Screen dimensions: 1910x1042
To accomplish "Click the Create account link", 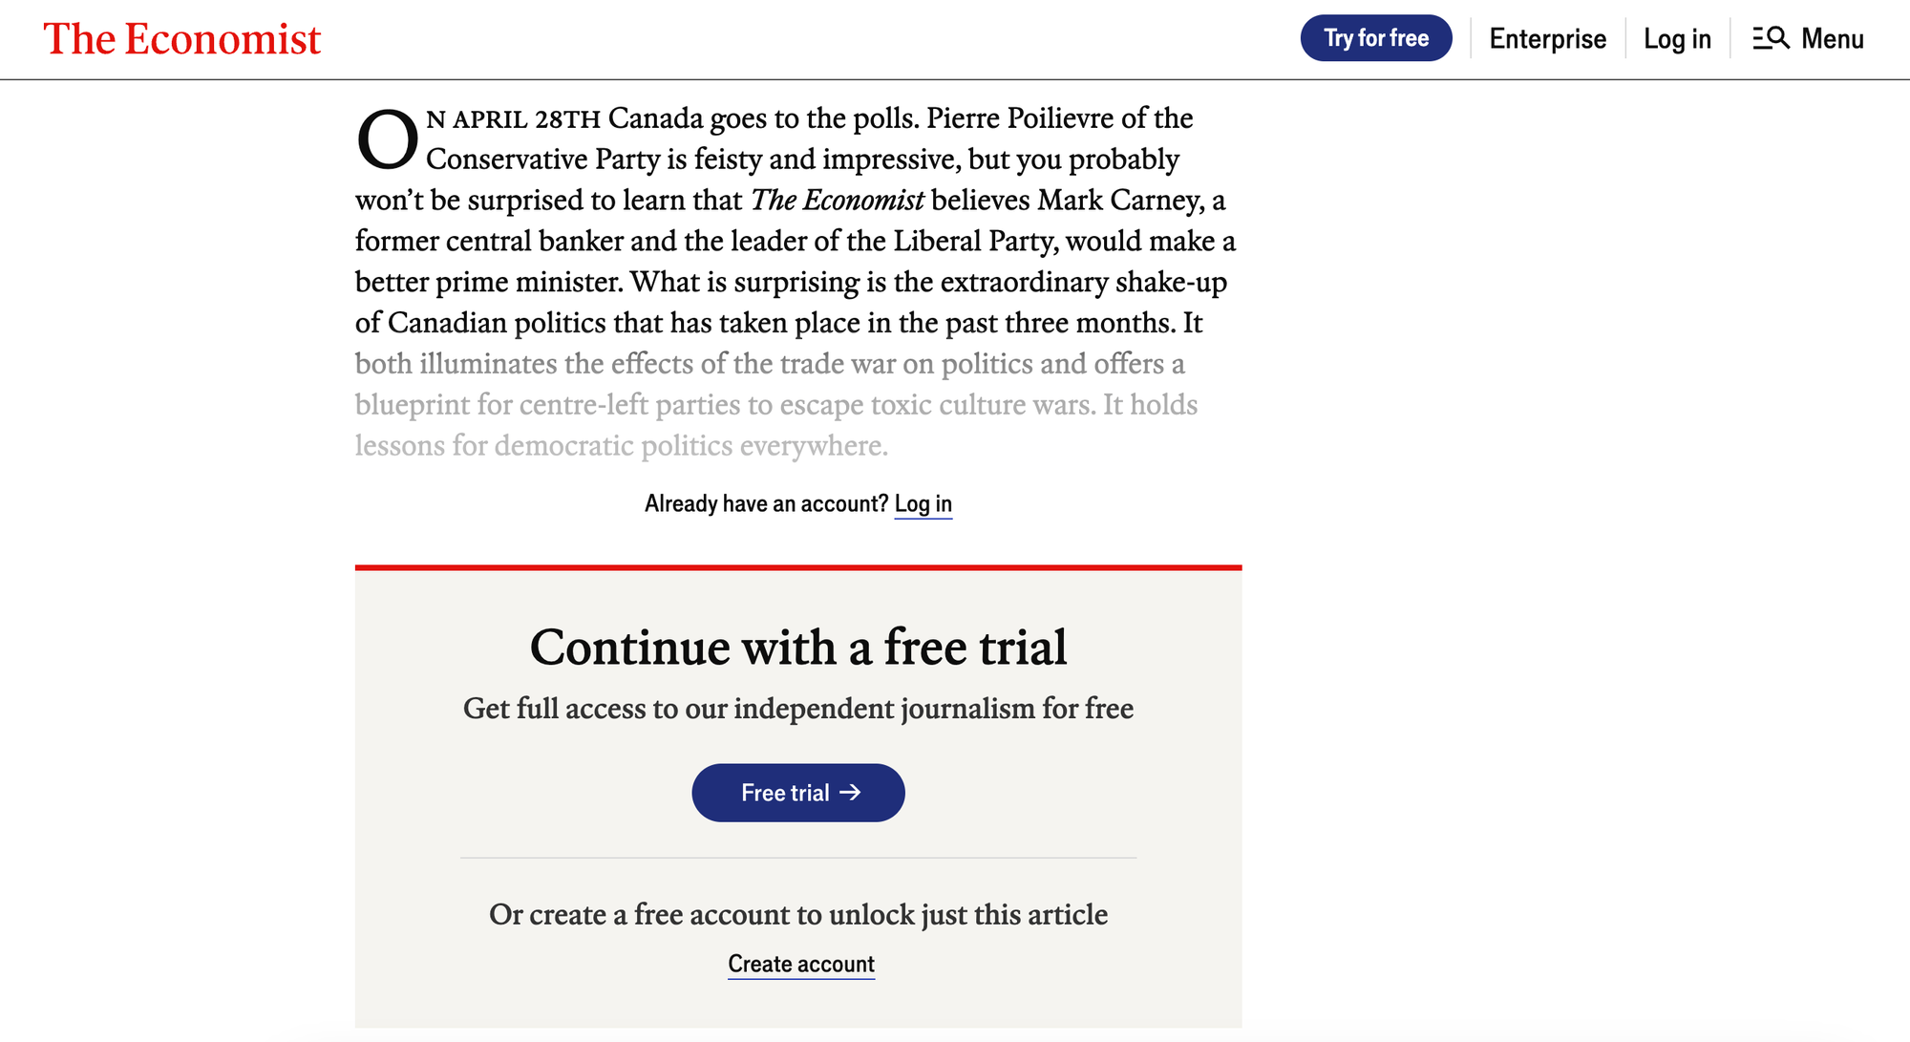I will pos(801,965).
